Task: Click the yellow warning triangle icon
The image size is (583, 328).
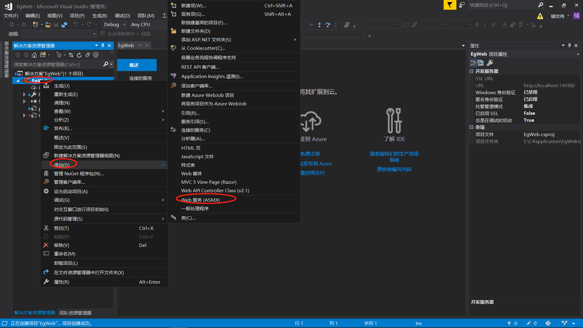Action: (540, 16)
